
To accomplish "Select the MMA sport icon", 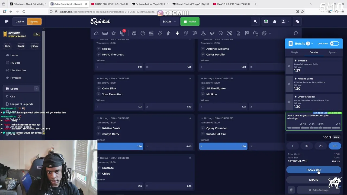I will [151, 33].
